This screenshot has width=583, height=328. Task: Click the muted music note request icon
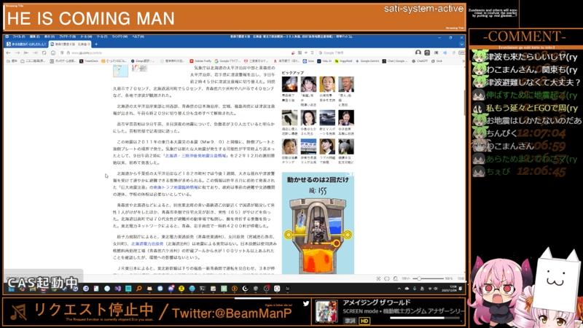click(18, 312)
